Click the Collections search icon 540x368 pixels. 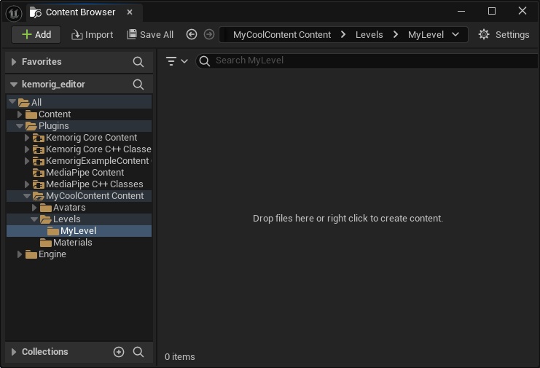[x=138, y=352]
